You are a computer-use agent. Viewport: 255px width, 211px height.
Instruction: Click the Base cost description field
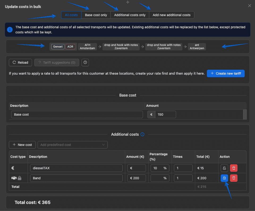[77, 115]
